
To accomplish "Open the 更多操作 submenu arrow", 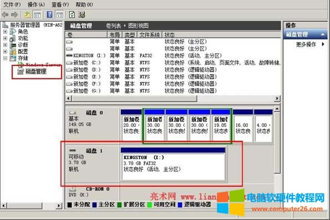I will pyautogui.click(x=323, y=44).
